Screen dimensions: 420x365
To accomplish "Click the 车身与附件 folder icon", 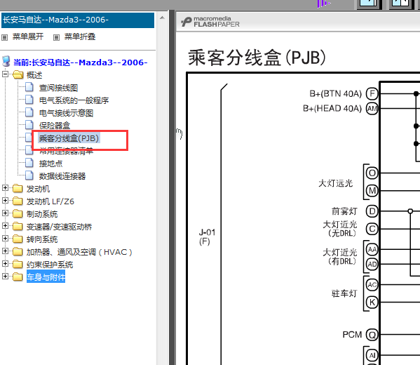I will click(x=18, y=277).
